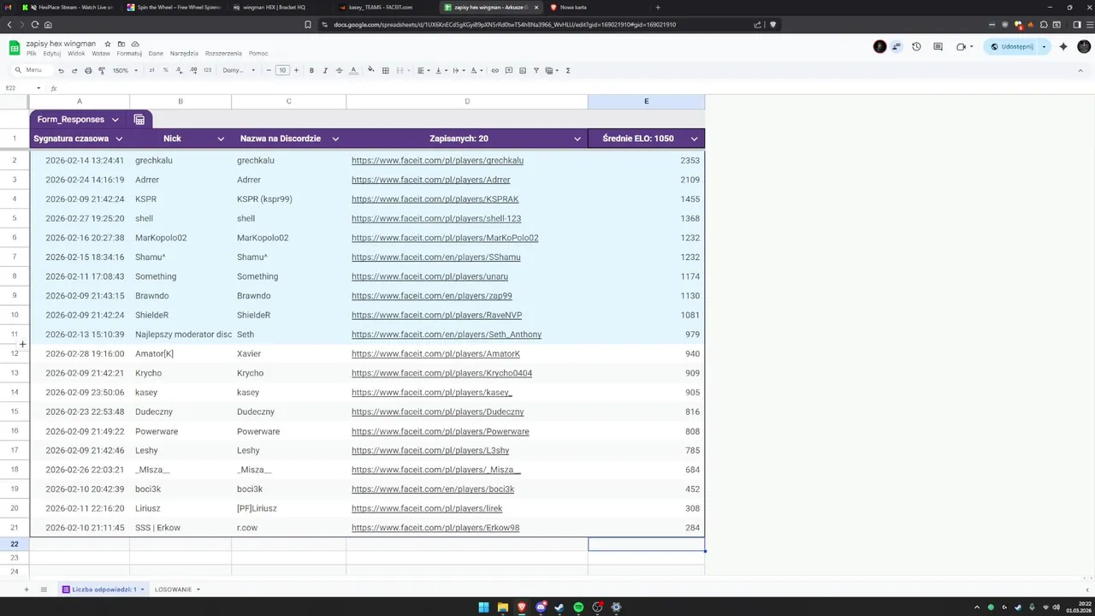Select the paint format tool
The width and height of the screenshot is (1095, 616).
point(102,70)
